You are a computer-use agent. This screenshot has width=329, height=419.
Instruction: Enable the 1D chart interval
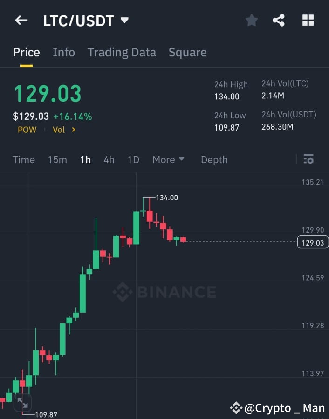(133, 159)
